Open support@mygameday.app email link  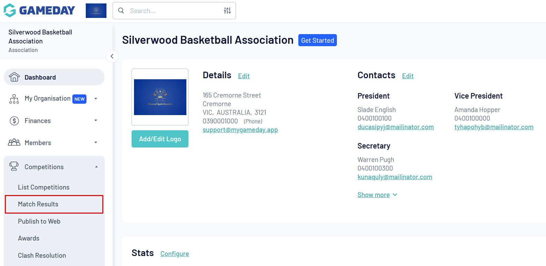[x=240, y=130]
